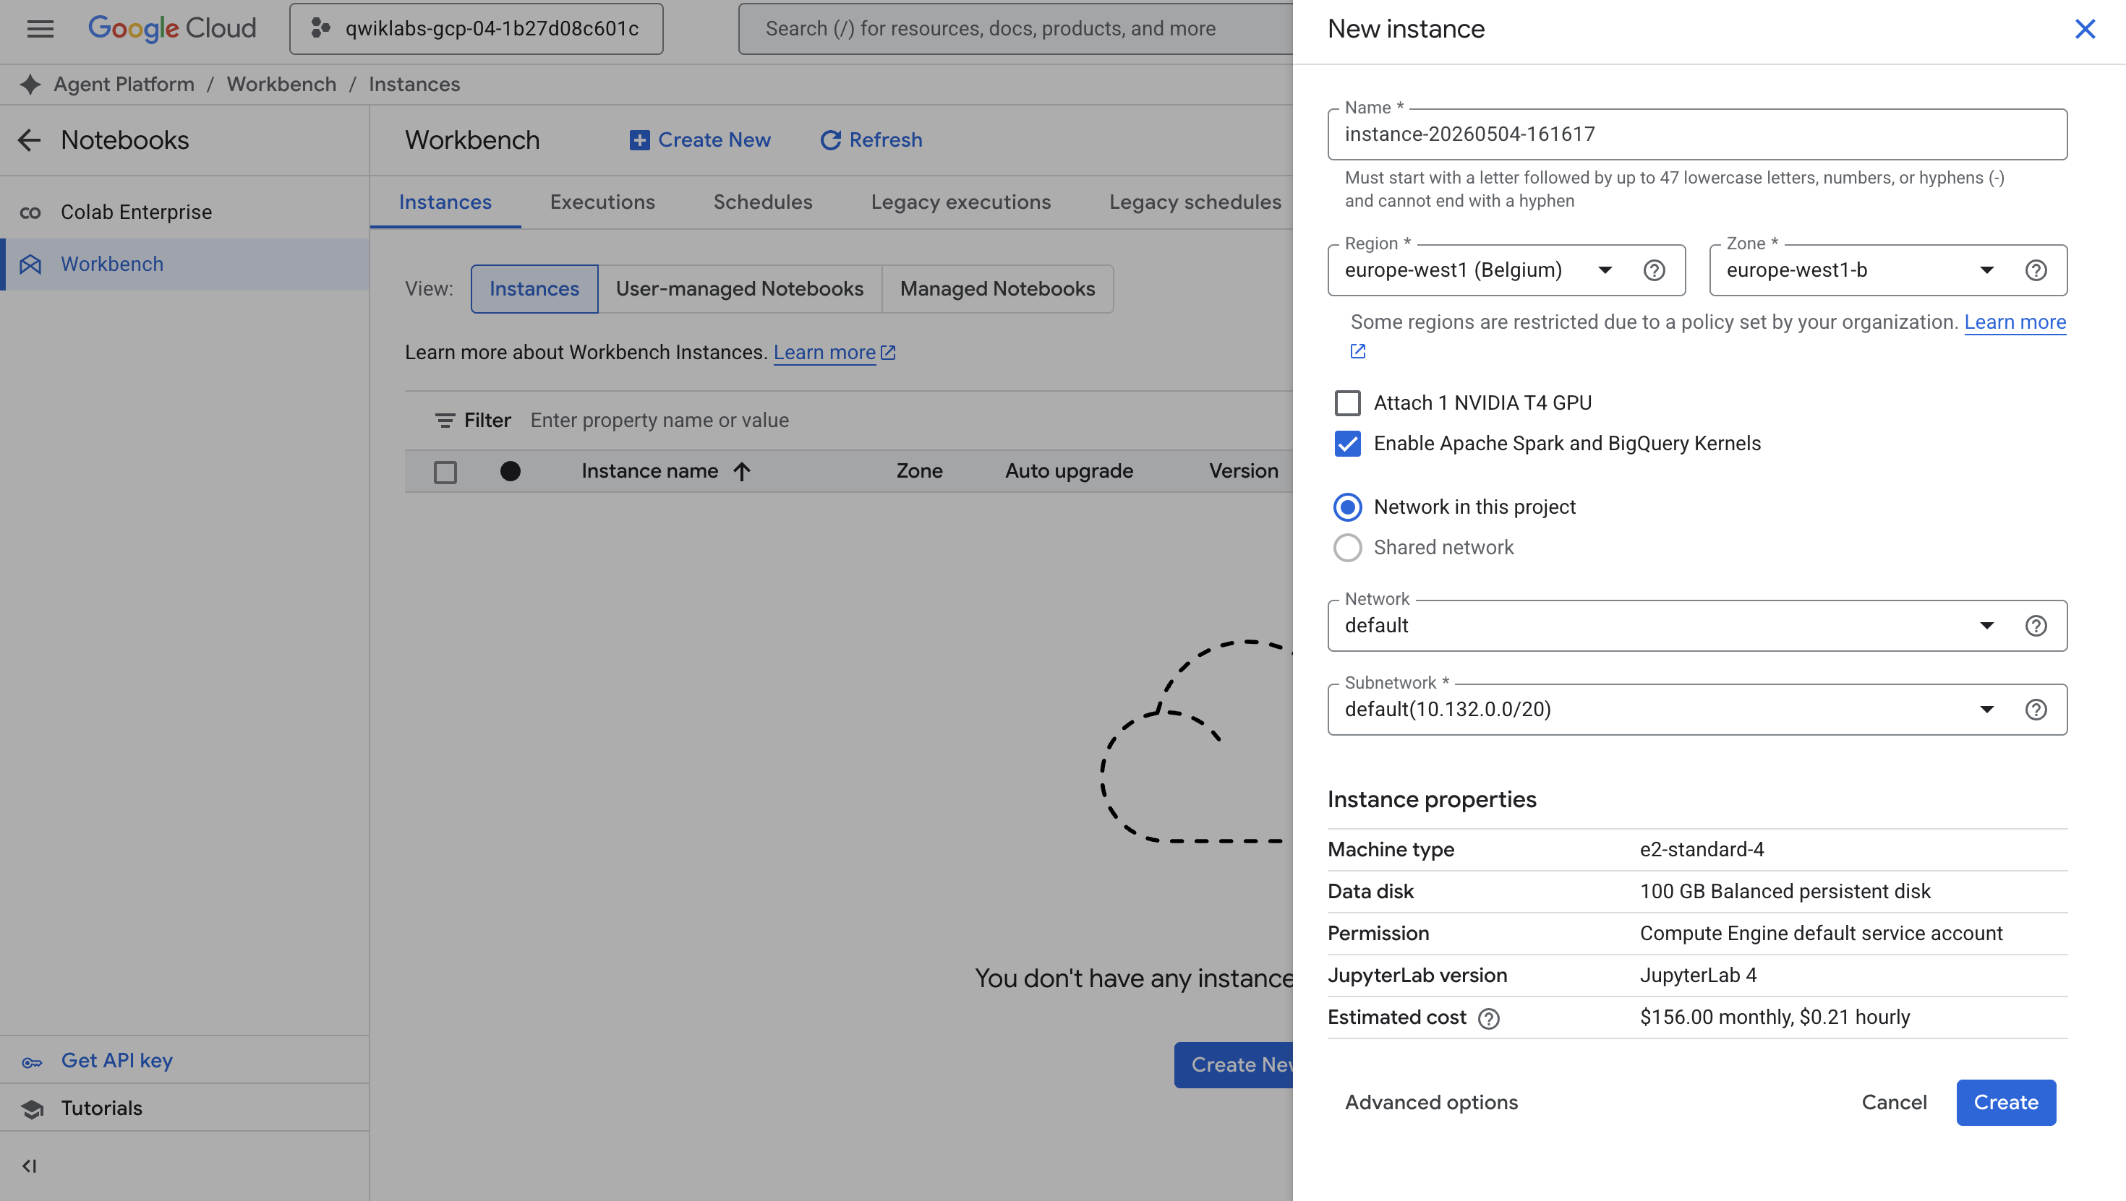Click the Auto upgrade column header
Screen dimensions: 2126x1201
[1069, 471]
